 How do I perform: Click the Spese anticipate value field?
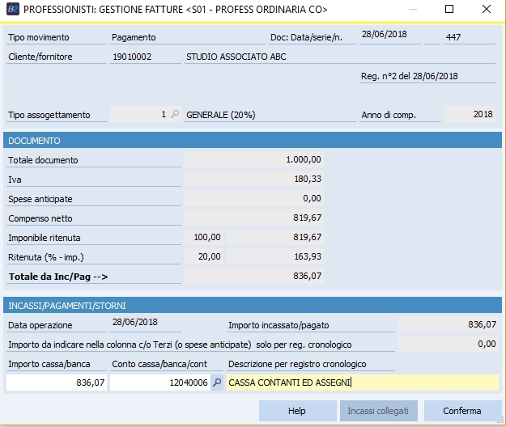click(x=255, y=199)
